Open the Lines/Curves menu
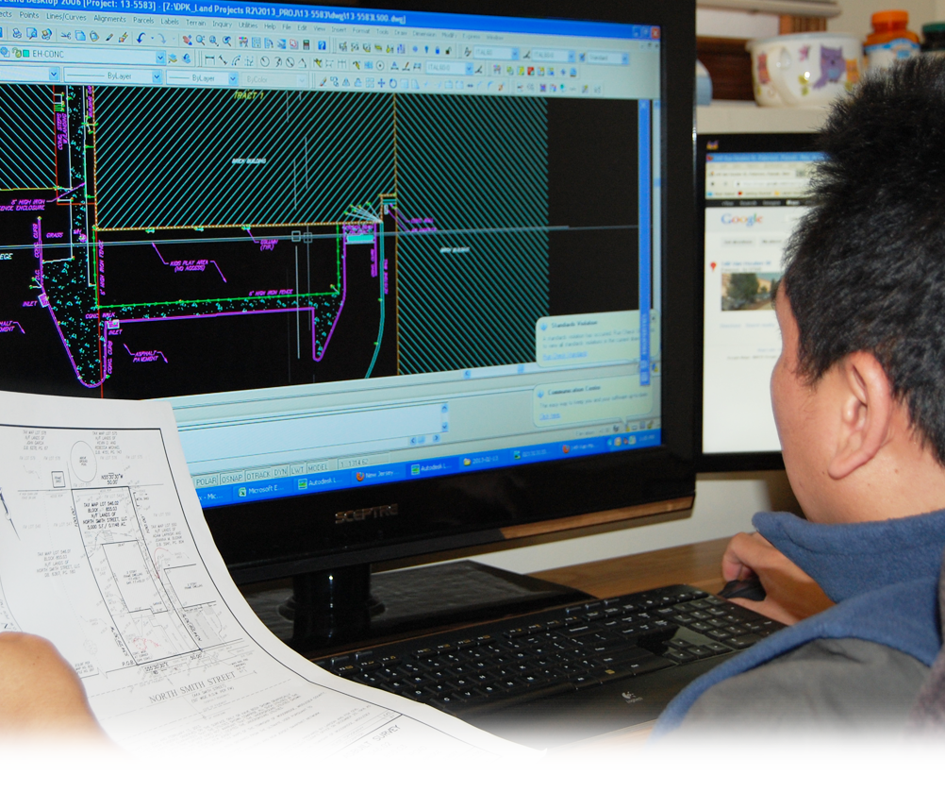 tap(66, 16)
